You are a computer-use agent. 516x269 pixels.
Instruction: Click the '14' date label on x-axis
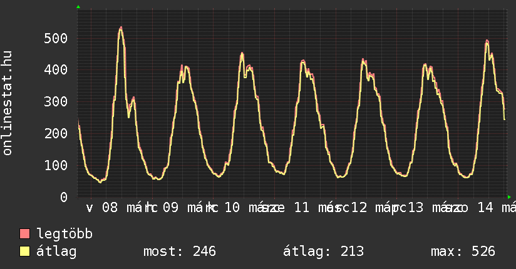click(485, 208)
